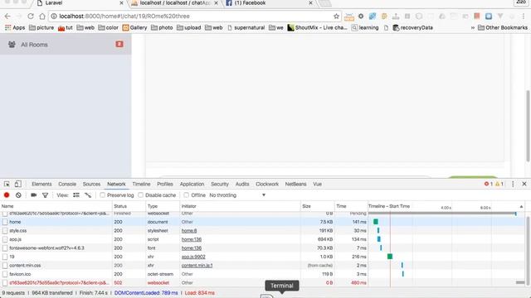Open the No throttling dropdown

[237, 195]
